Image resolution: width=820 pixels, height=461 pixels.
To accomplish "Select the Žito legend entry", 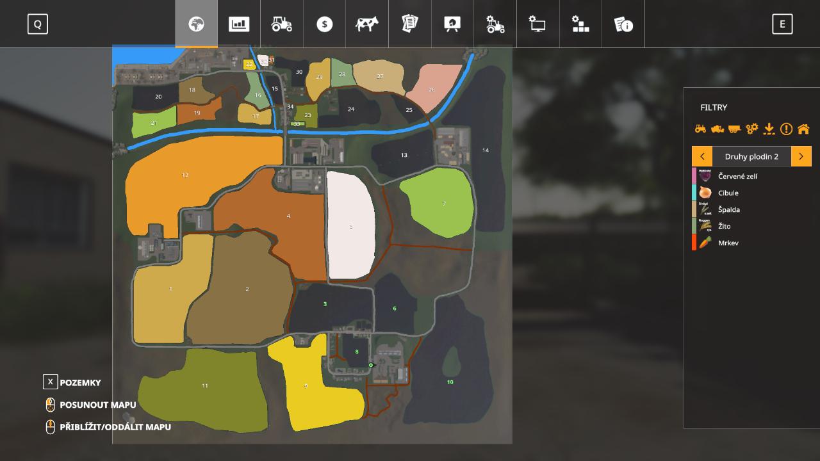I will click(x=751, y=226).
